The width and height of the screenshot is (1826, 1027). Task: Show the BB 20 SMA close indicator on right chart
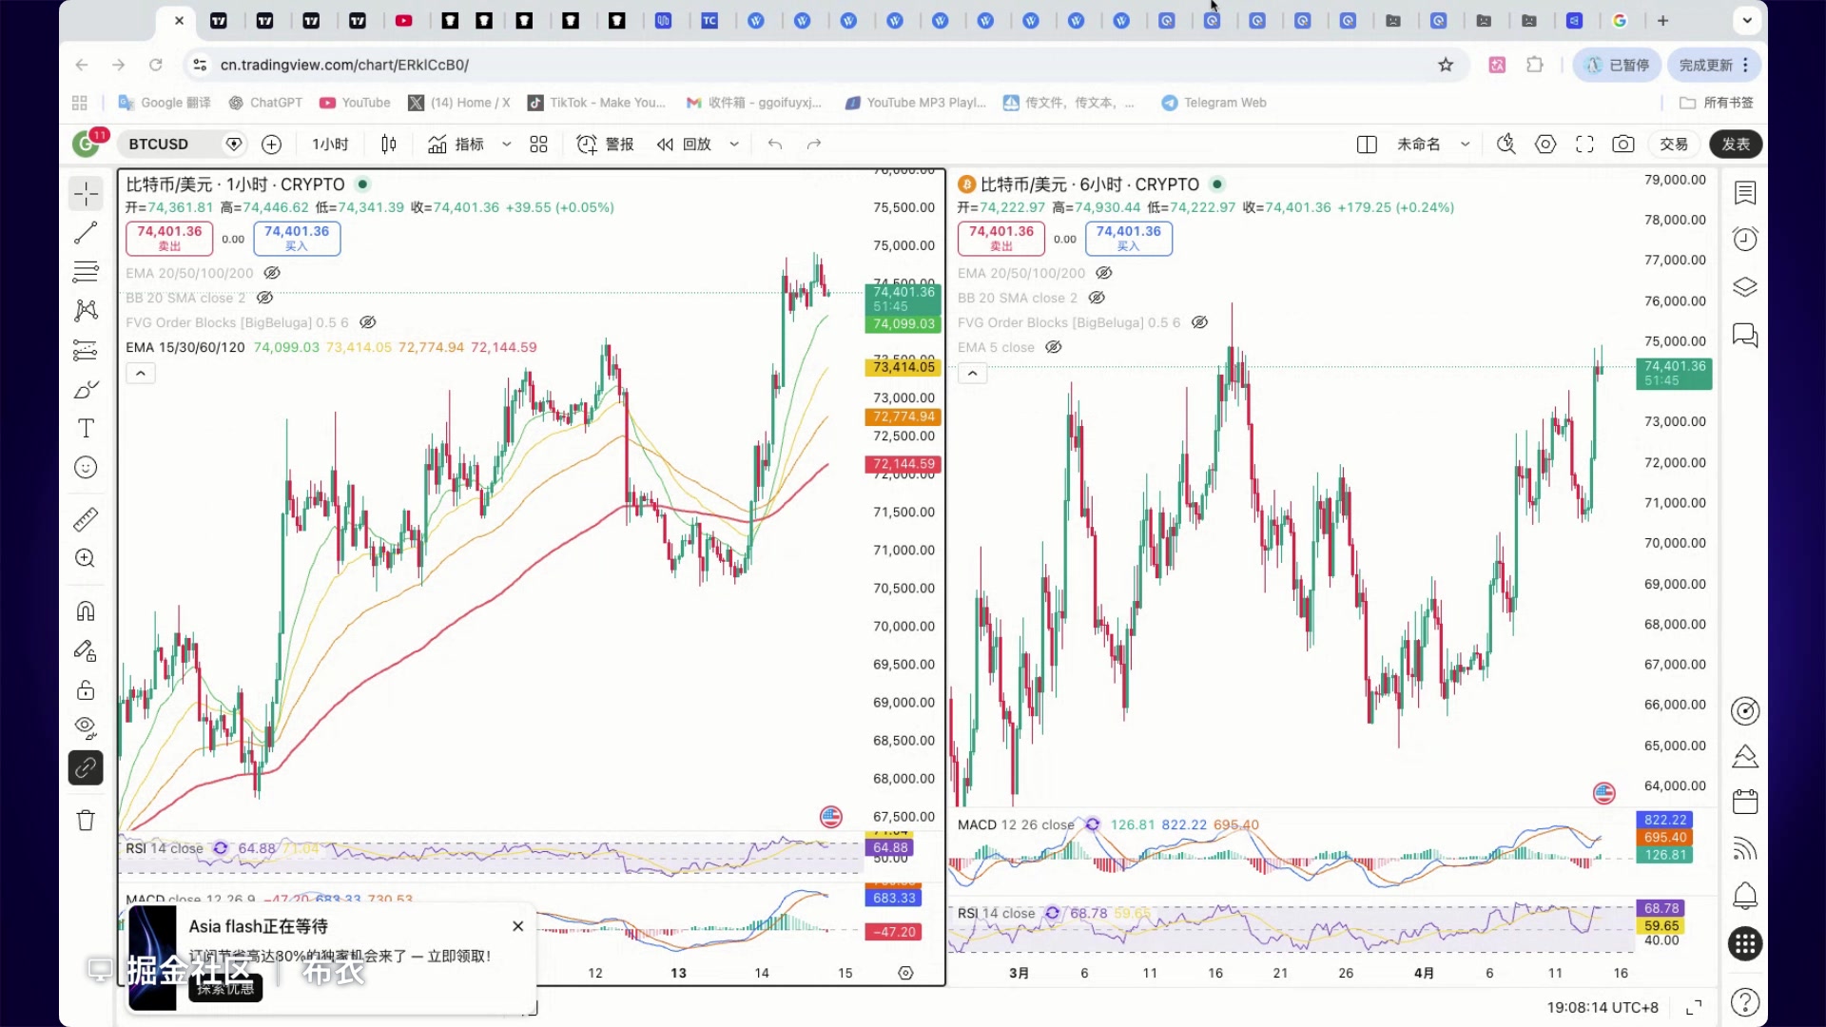[1097, 298]
